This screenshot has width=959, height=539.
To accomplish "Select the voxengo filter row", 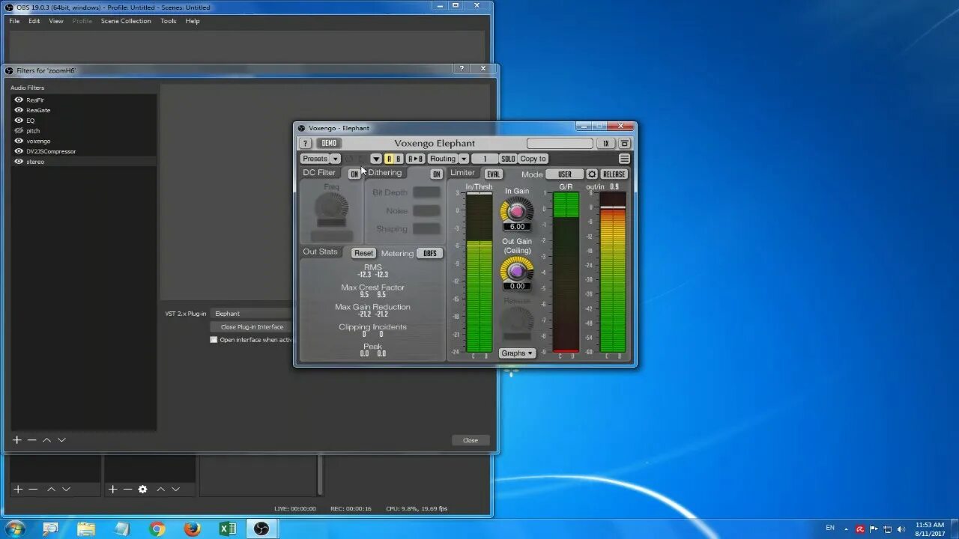I will click(83, 141).
